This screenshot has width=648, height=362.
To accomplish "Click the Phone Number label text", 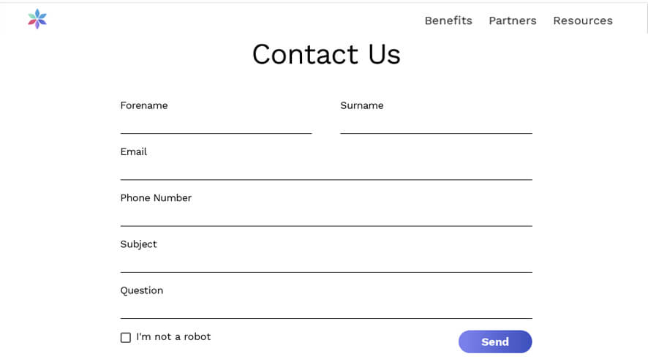I will point(156,197).
